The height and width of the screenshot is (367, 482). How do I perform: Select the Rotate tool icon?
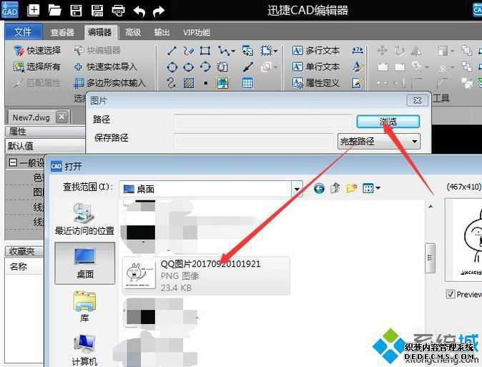click(x=399, y=51)
